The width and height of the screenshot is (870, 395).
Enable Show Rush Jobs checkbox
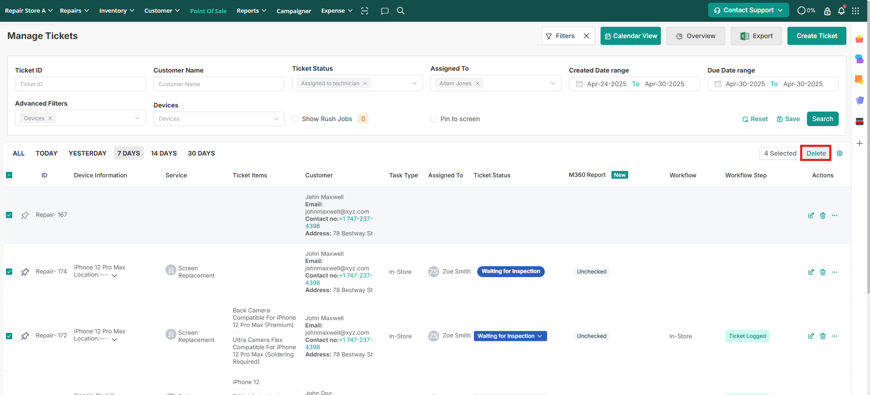click(295, 119)
